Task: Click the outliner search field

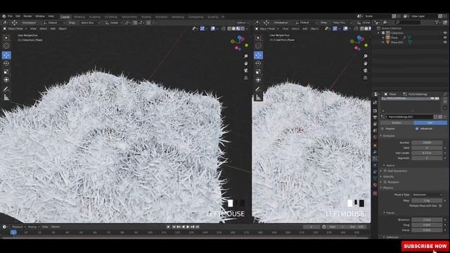Action: pos(408,22)
